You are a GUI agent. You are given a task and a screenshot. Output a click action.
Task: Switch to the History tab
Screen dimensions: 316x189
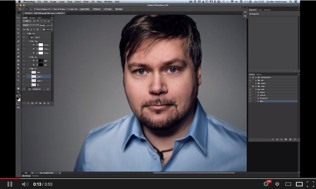[259, 74]
